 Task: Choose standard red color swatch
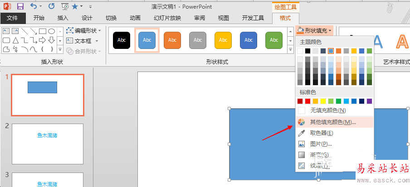point(308,101)
